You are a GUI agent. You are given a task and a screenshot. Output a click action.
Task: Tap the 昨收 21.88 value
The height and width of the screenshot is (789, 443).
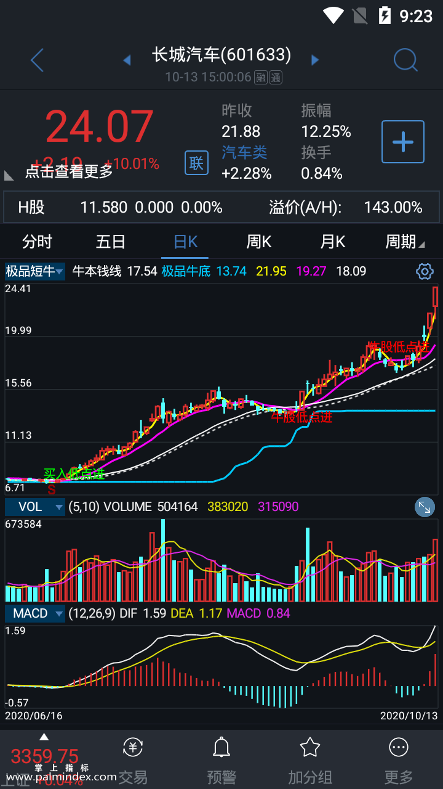pyautogui.click(x=241, y=131)
